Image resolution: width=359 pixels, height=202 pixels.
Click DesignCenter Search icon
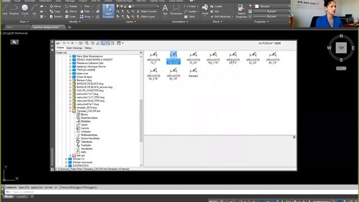click(x=87, y=43)
